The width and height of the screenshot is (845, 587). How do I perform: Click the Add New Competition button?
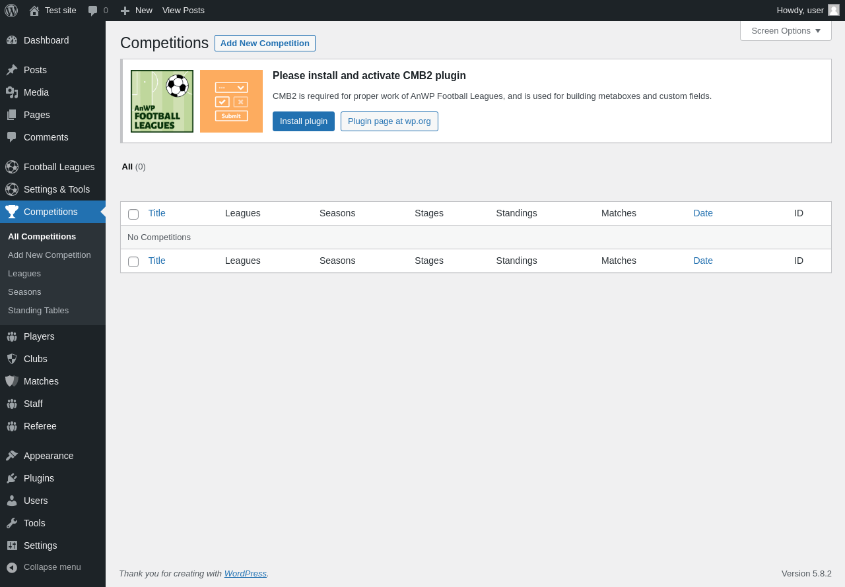point(265,43)
